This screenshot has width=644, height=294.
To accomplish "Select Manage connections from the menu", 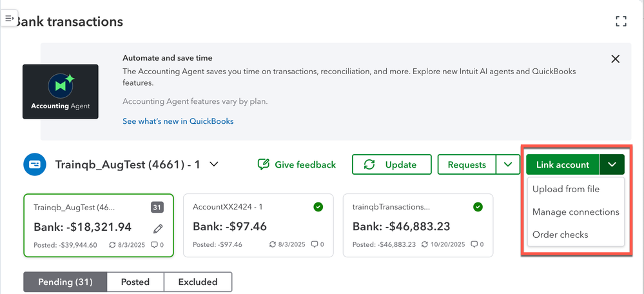I will (x=576, y=212).
